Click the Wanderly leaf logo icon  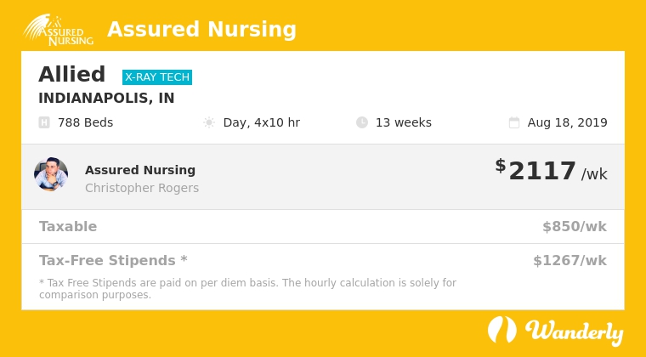click(x=502, y=330)
